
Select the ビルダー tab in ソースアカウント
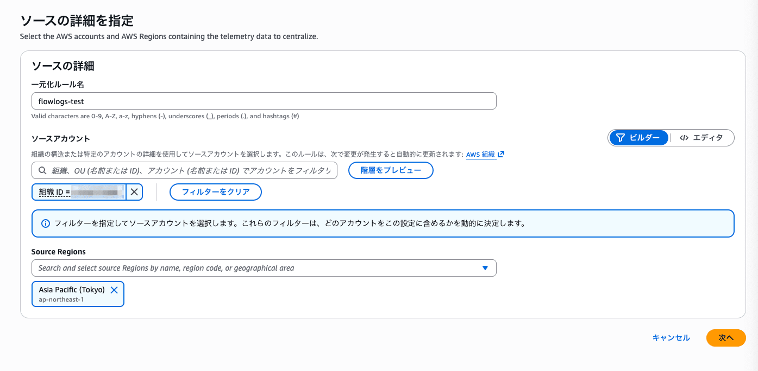638,137
